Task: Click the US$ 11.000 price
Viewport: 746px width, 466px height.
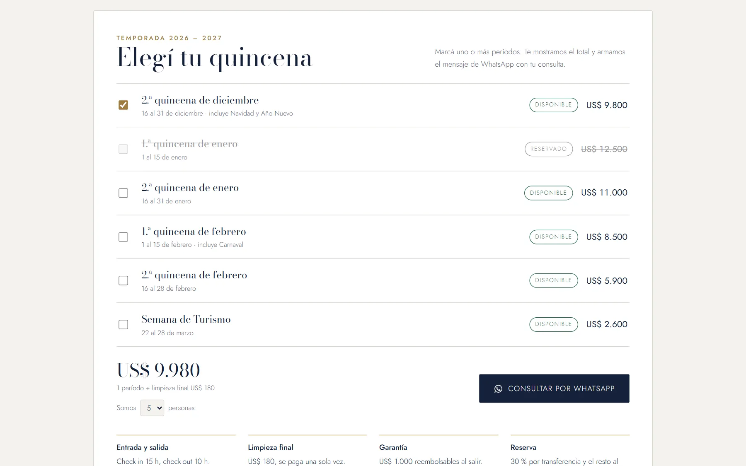Action: click(604, 193)
